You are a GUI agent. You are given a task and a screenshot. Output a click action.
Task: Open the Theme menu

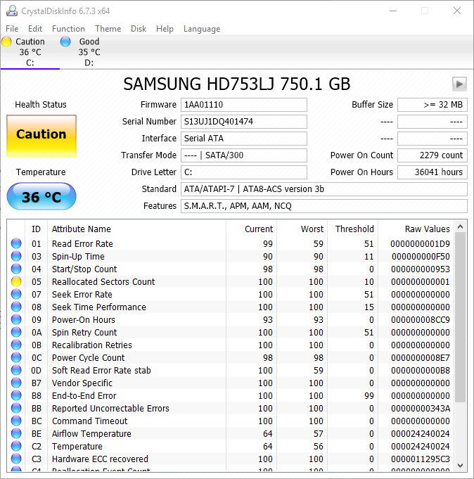(x=108, y=29)
